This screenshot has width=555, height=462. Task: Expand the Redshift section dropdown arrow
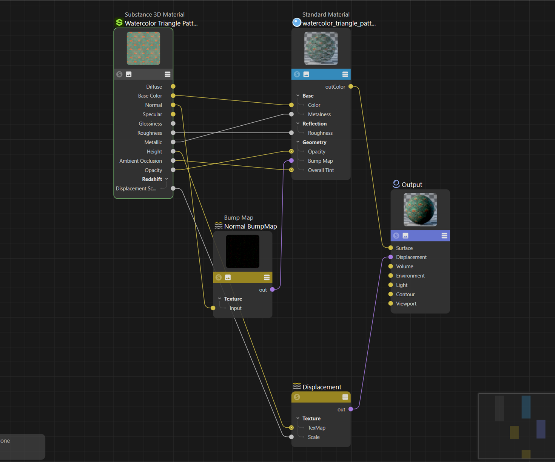[166, 179]
